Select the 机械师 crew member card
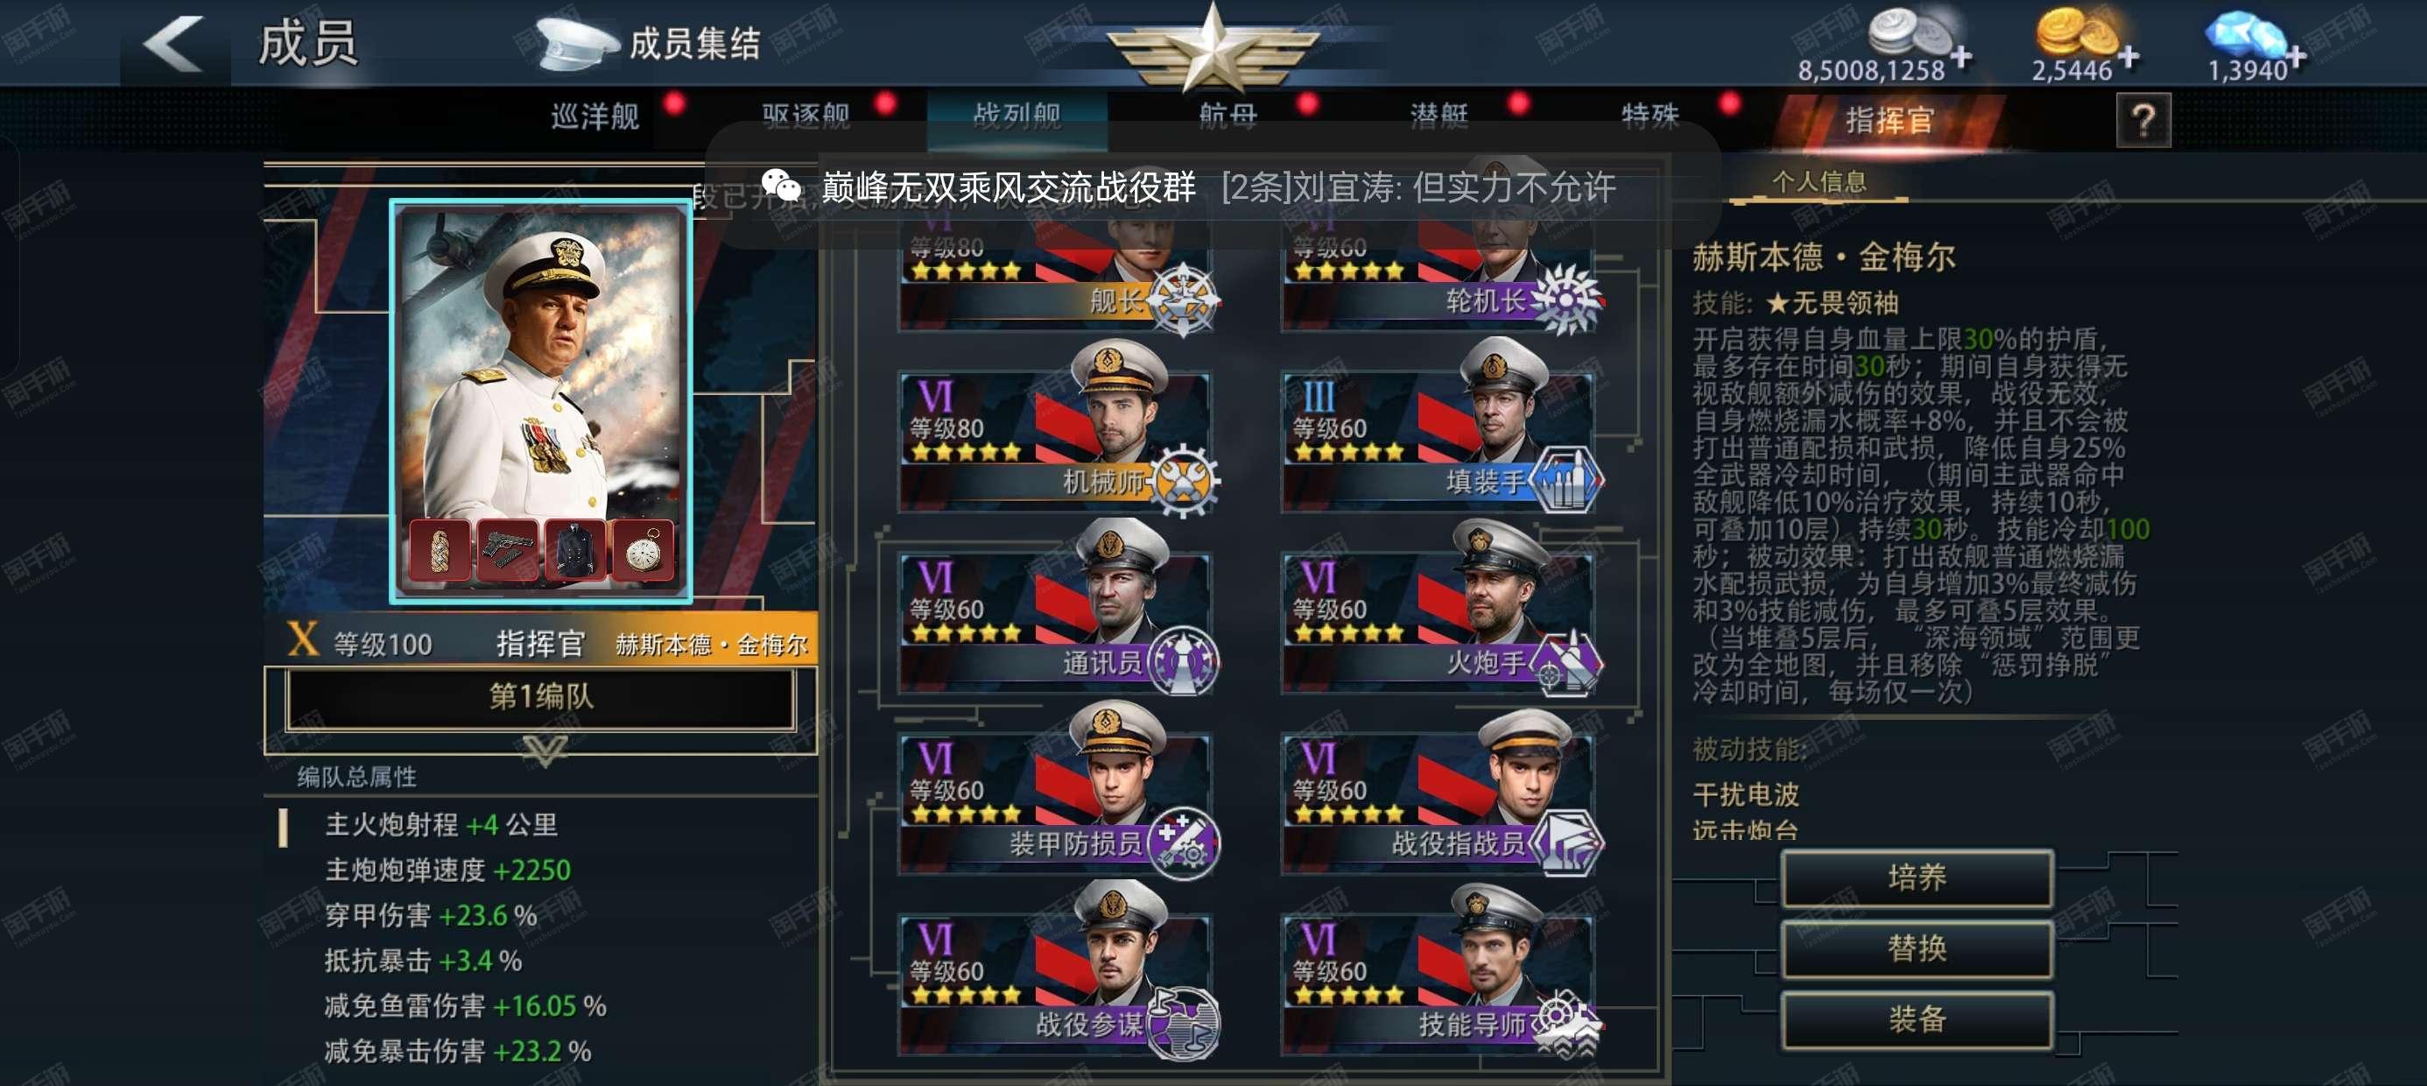The height and width of the screenshot is (1086, 2427). (1058, 435)
